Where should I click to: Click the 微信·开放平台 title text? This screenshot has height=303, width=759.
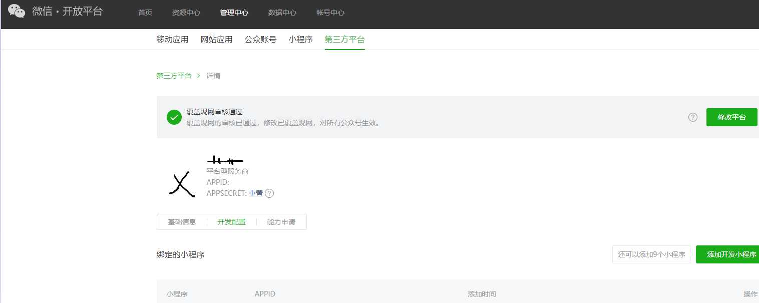coord(68,12)
